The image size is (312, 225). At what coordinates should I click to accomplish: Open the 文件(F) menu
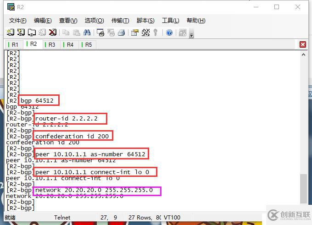click(x=18, y=21)
